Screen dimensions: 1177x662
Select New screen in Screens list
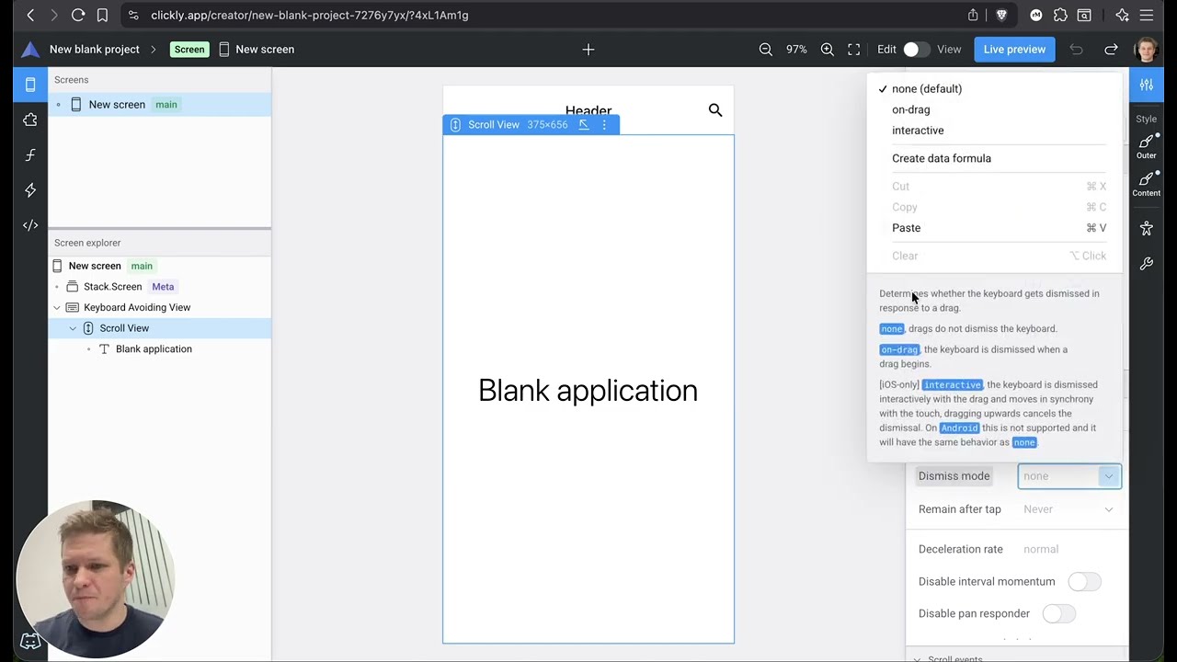[160, 105]
